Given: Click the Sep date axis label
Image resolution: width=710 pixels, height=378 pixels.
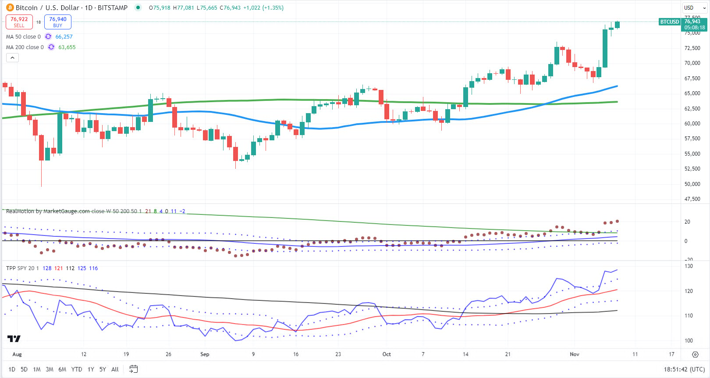Looking at the screenshot, I should 205,354.
